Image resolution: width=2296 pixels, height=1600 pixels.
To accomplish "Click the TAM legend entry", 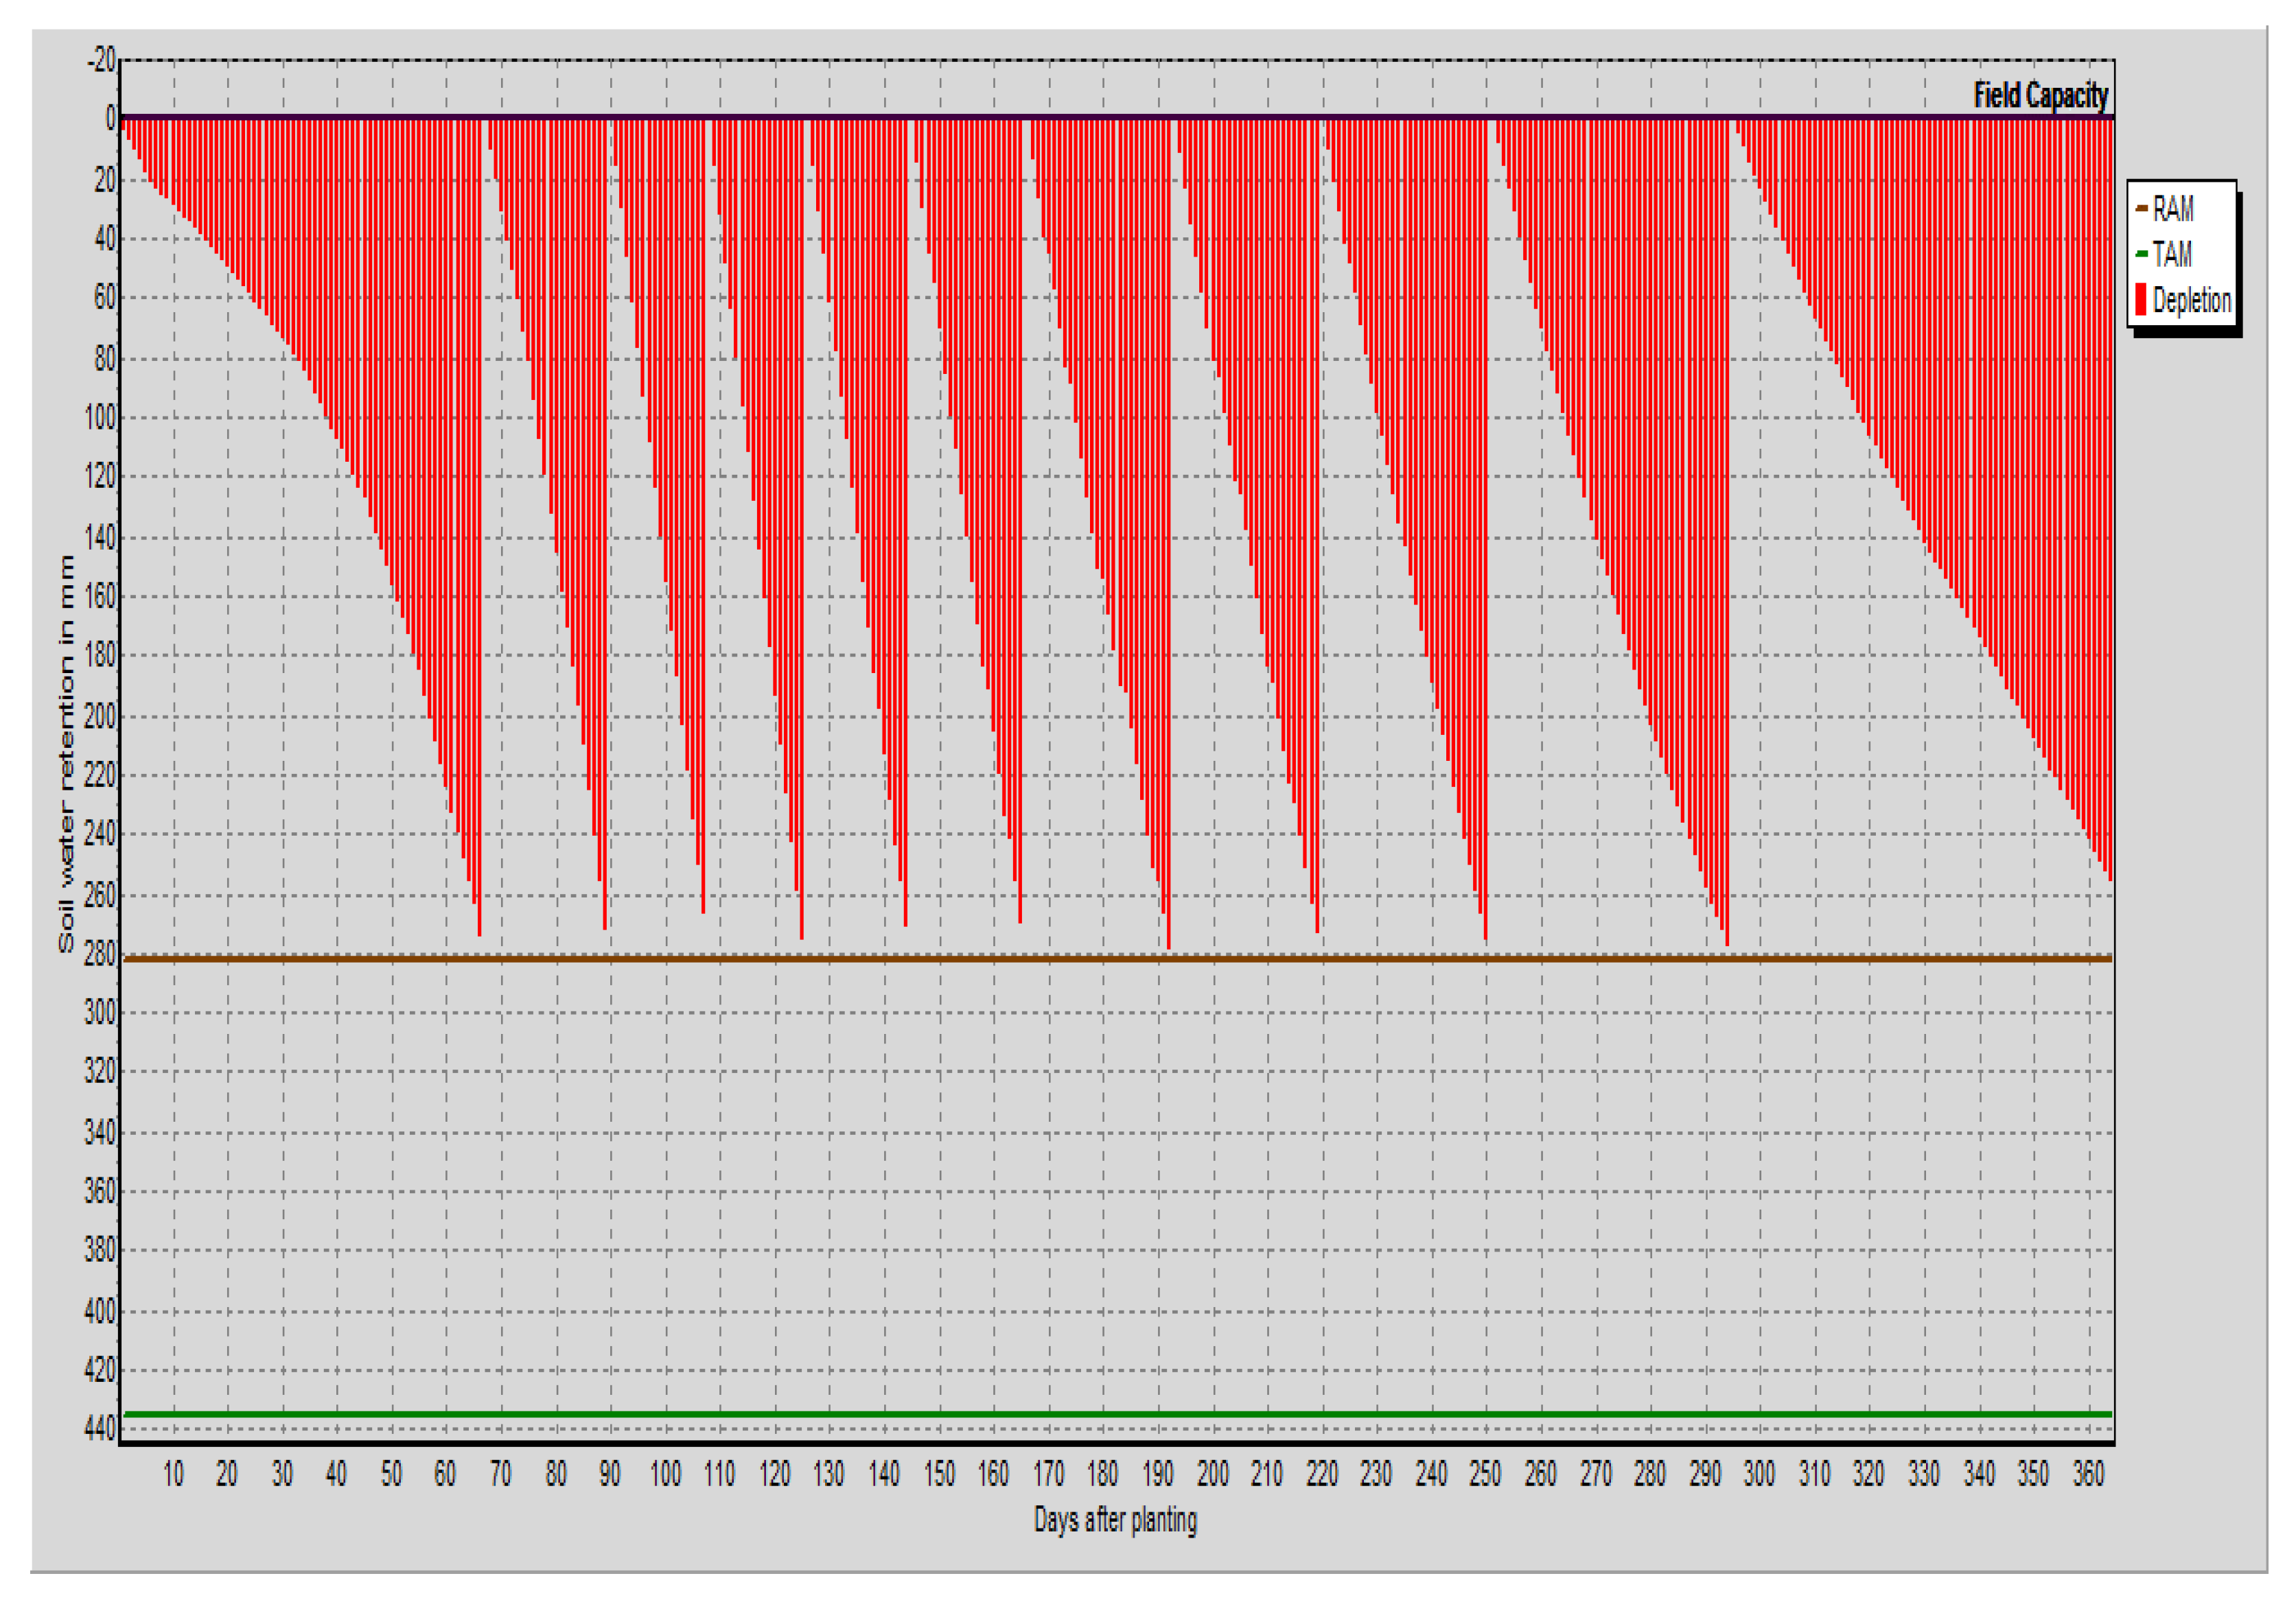I will (2172, 254).
